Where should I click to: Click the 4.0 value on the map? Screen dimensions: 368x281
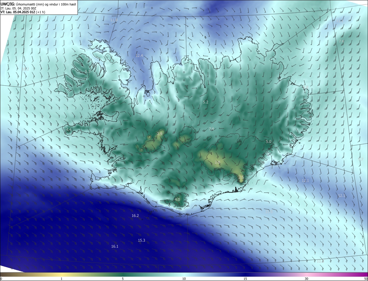tap(177, 199)
